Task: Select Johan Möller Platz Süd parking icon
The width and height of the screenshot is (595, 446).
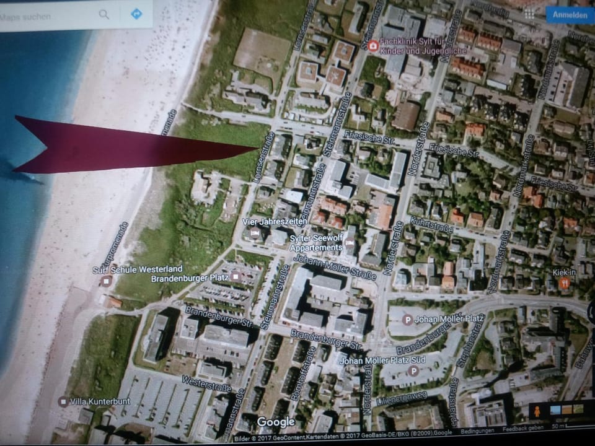Action: [413, 370]
